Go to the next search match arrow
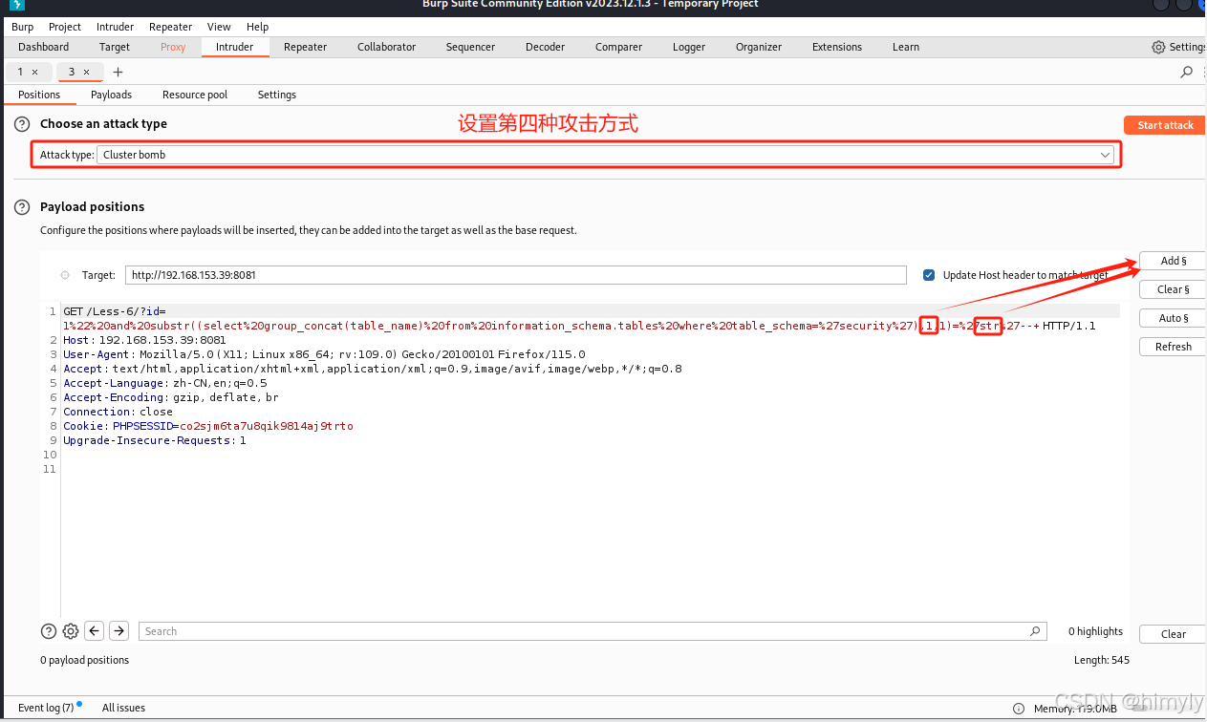Screen dimensions: 1207x722 pyautogui.click(x=119, y=631)
